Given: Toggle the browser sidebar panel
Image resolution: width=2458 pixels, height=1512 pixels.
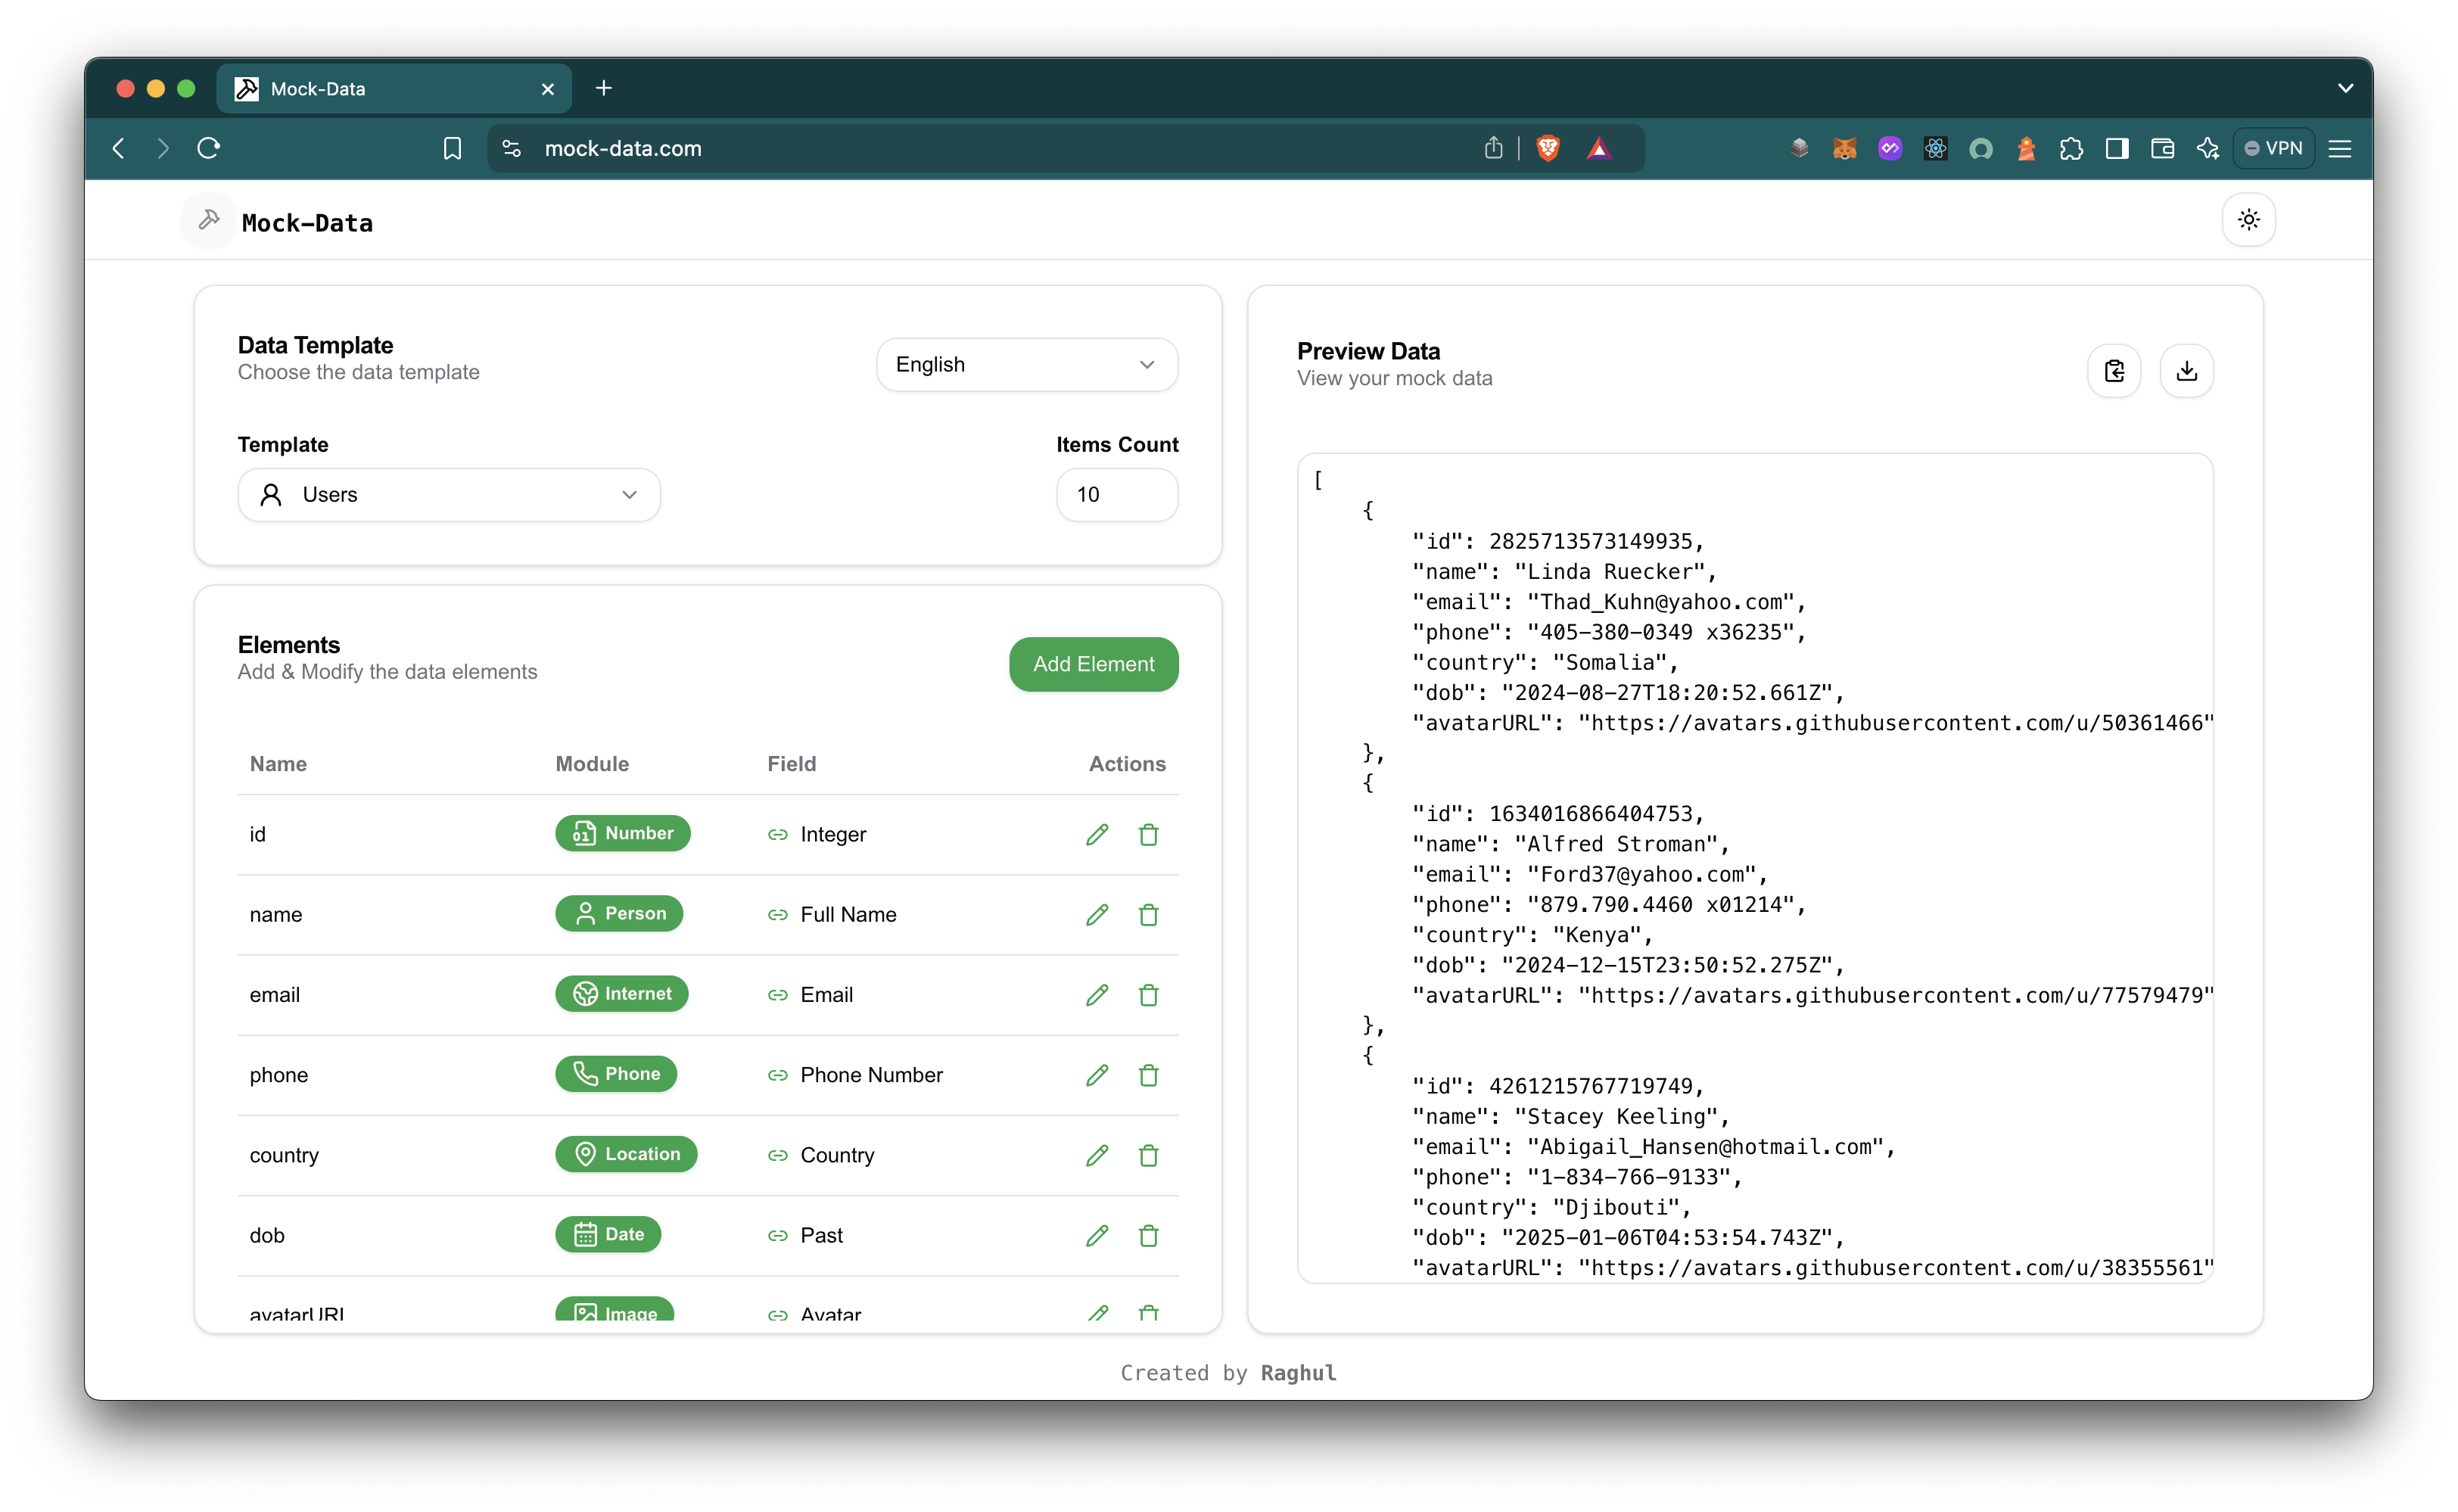Looking at the screenshot, I should [2116, 148].
